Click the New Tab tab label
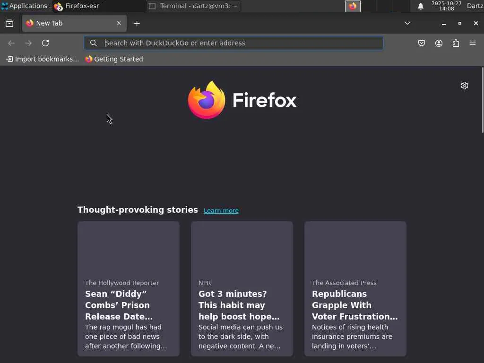The image size is (484, 363). (49, 23)
